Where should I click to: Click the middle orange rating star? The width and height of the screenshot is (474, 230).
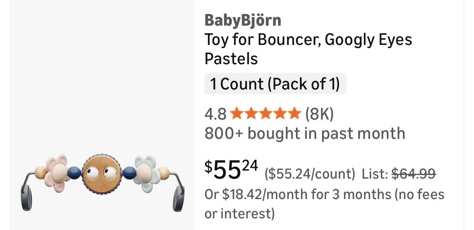[x=265, y=114]
